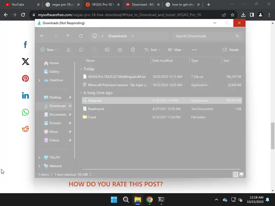This screenshot has height=206, width=275.
Task: Click the Terminal icon in taskbar
Action: [161, 200]
